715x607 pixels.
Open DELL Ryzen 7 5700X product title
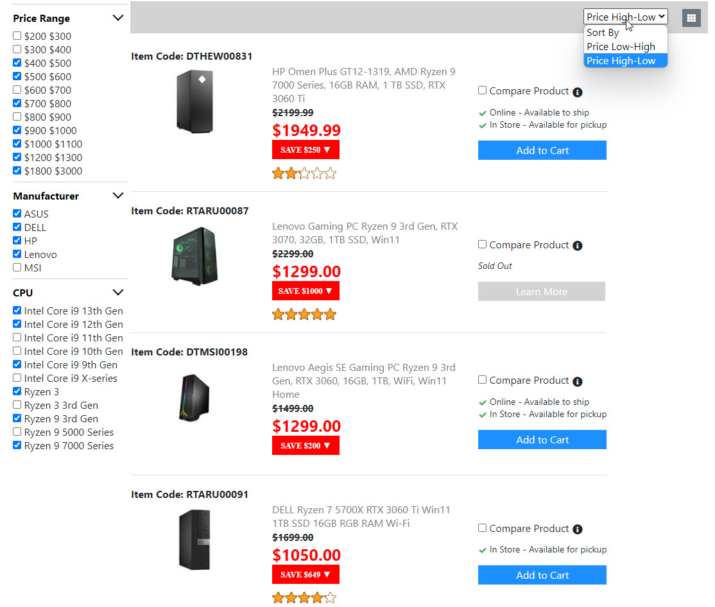(x=361, y=517)
